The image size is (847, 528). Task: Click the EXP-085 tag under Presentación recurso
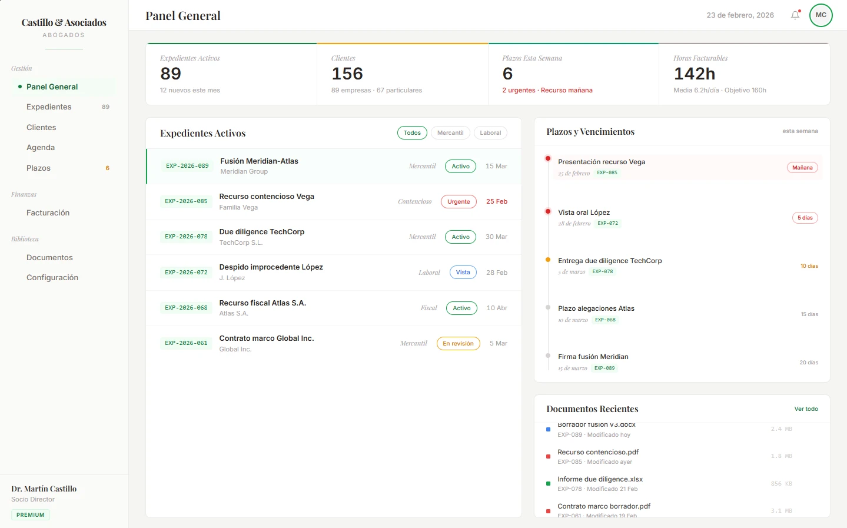click(607, 173)
